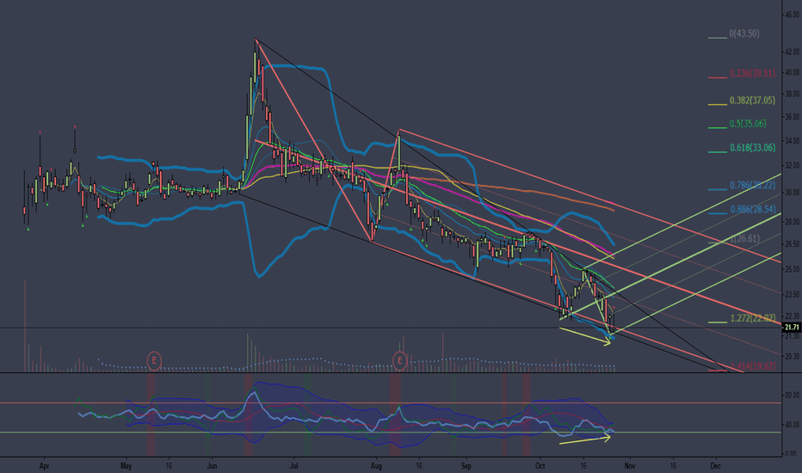
Task: Click the Sep date label
Action: click(466, 466)
